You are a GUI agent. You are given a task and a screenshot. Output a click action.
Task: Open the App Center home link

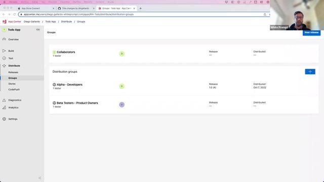click(x=15, y=22)
